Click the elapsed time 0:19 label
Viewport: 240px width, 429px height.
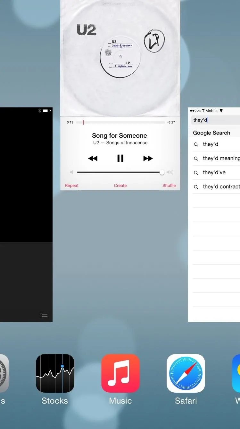(x=70, y=122)
